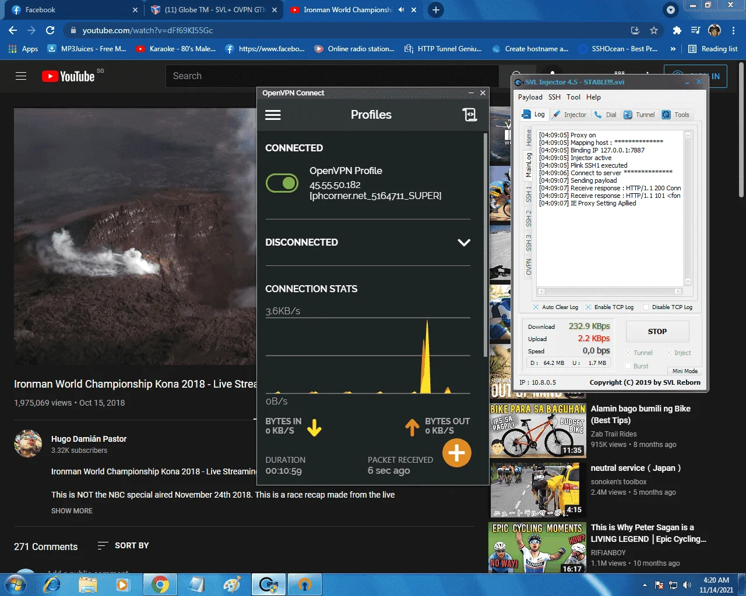Open the OpenVPN taskbar icon
The image size is (746, 596).
pos(304,584)
